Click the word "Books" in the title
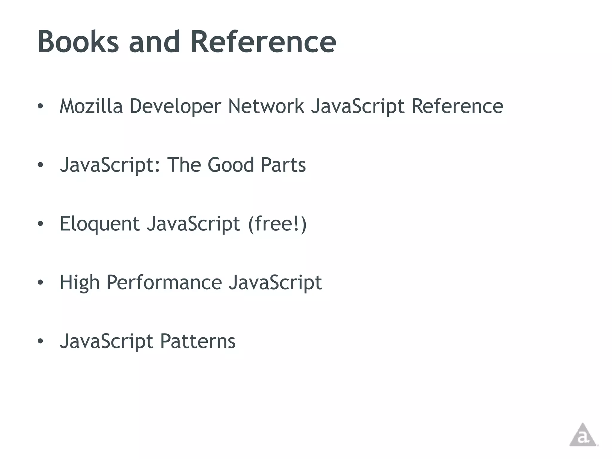The height and width of the screenshot is (459, 612). tap(78, 42)
